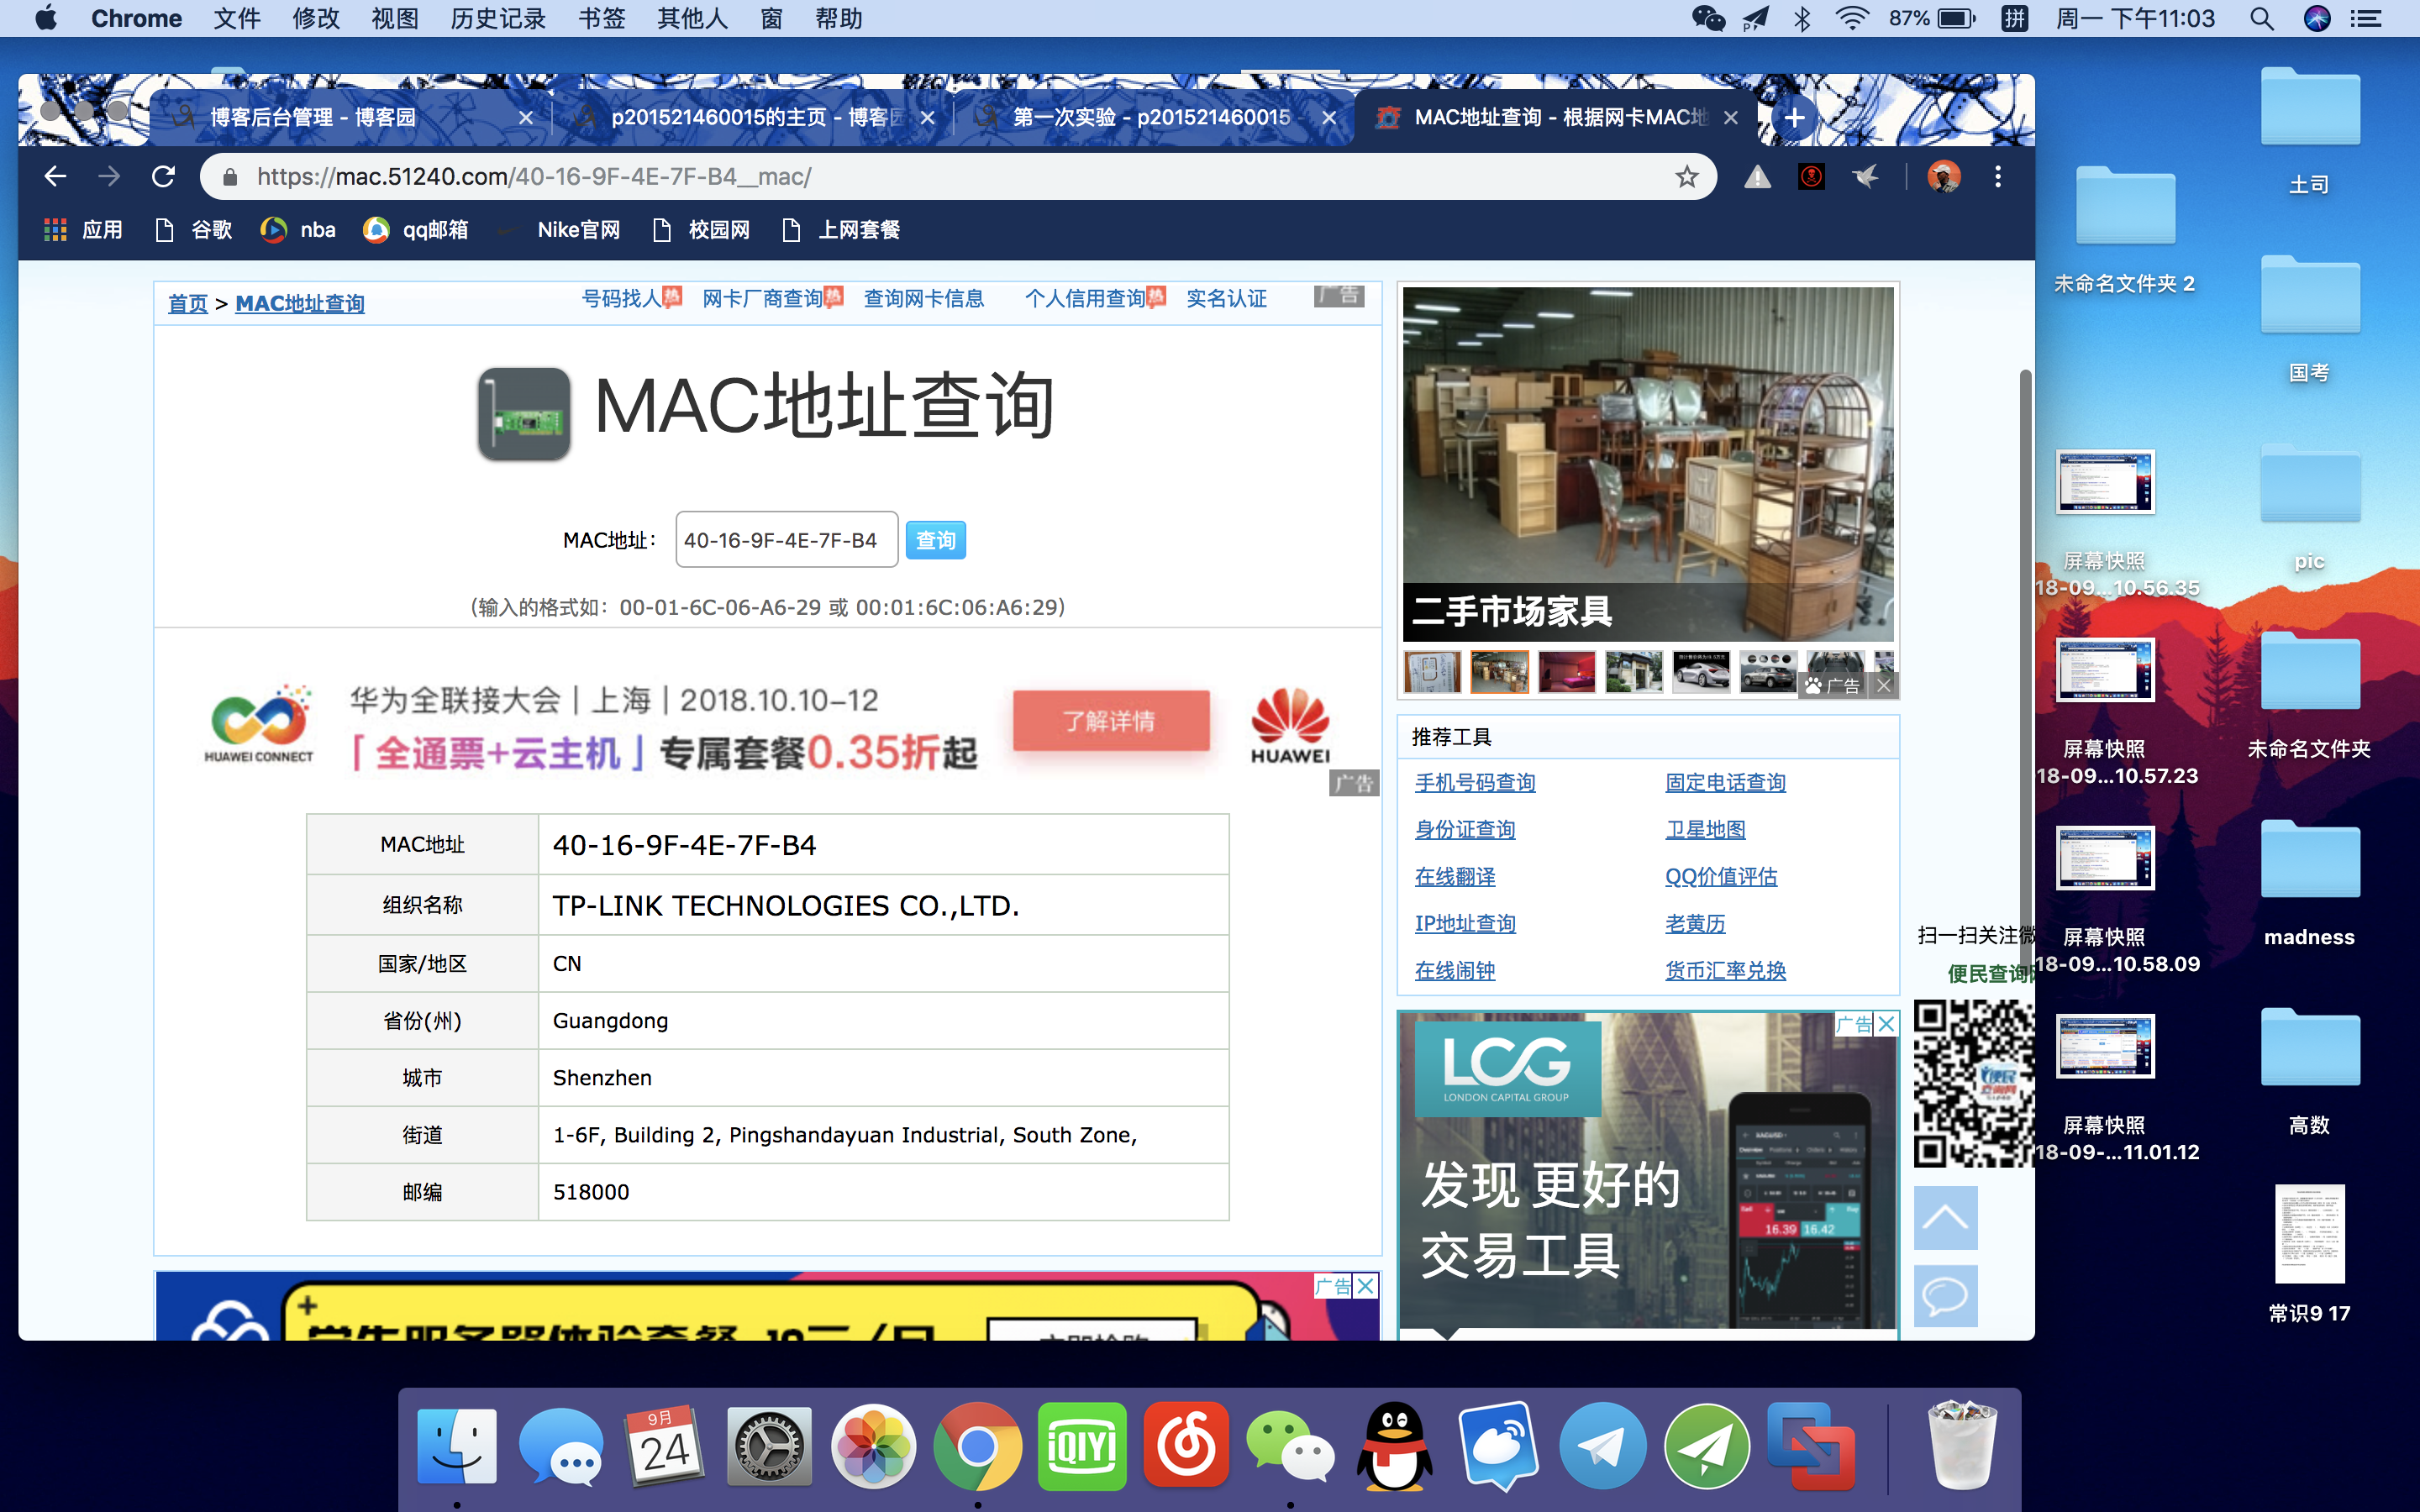
Task: Select the 国考 desktop folder
Action: 2309,320
